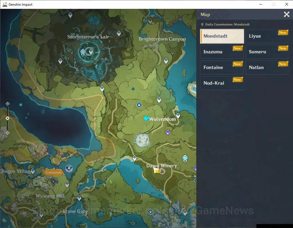
Task: Switch map to the Fontaine region
Action: click(x=222, y=67)
